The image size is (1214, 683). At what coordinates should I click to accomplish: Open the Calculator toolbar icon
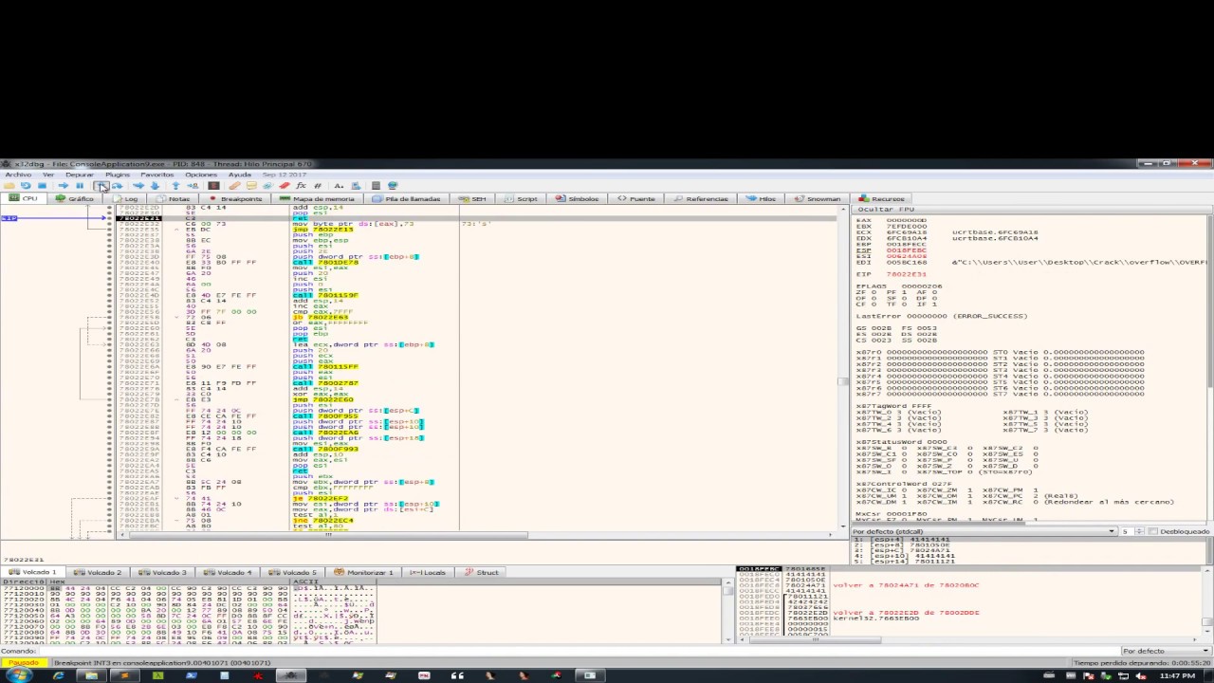pos(376,186)
